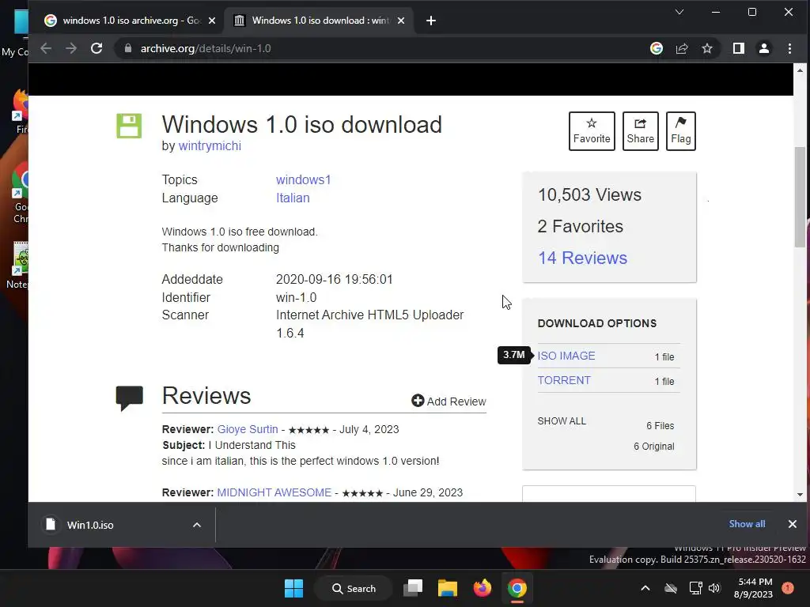The height and width of the screenshot is (607, 810).
Task: Bookmark this tab with the star icon
Action: (707, 48)
